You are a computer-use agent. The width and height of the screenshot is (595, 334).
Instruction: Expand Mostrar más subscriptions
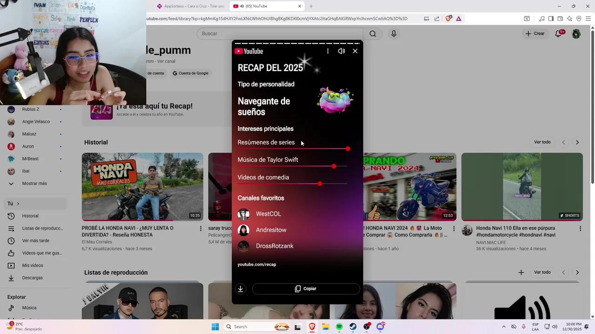[x=35, y=183]
